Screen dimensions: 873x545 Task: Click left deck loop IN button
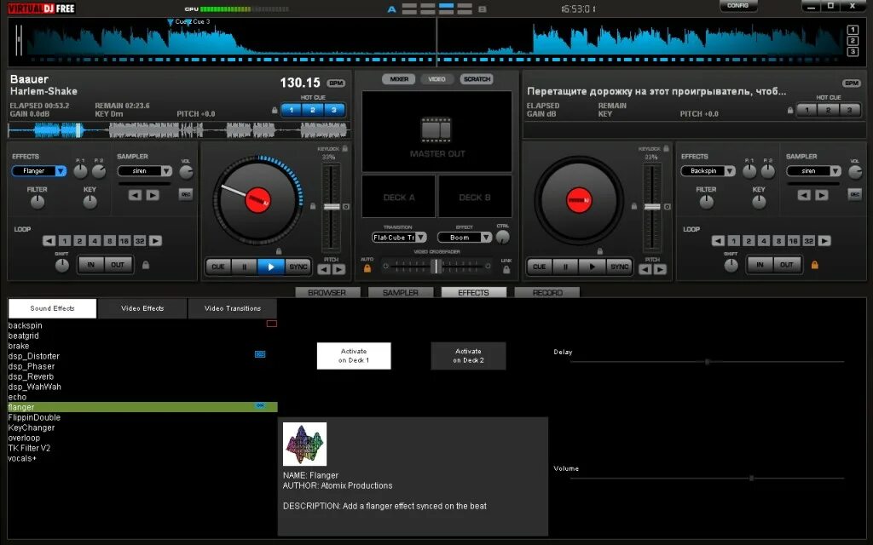point(91,265)
